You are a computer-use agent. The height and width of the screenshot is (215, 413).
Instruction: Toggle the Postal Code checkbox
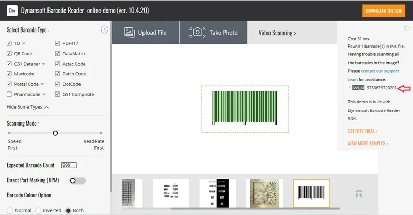9,84
